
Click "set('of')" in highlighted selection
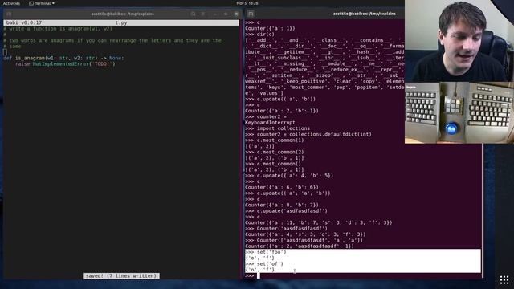270,264
